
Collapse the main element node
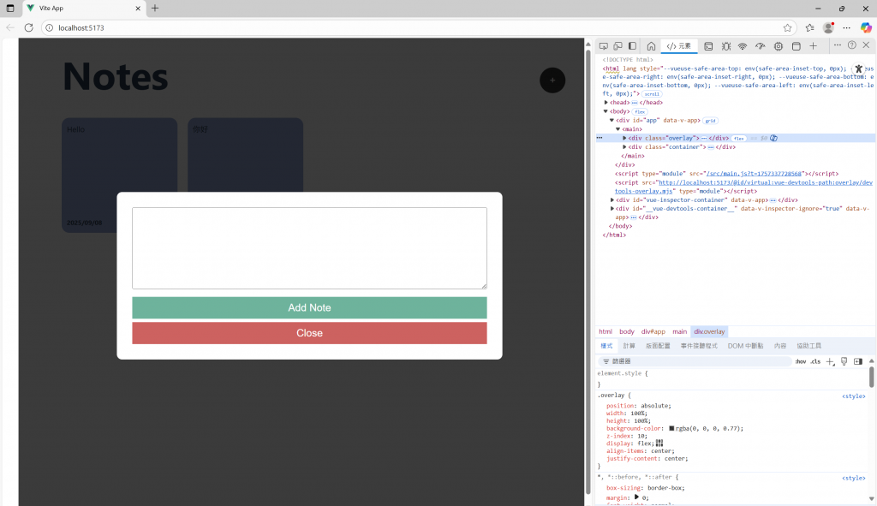[618, 129]
